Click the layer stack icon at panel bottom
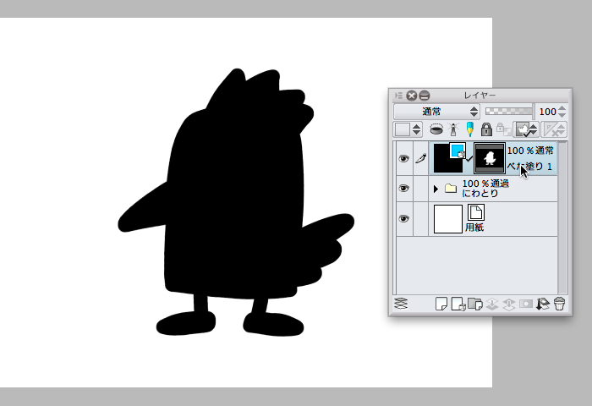The image size is (592, 406). click(401, 304)
